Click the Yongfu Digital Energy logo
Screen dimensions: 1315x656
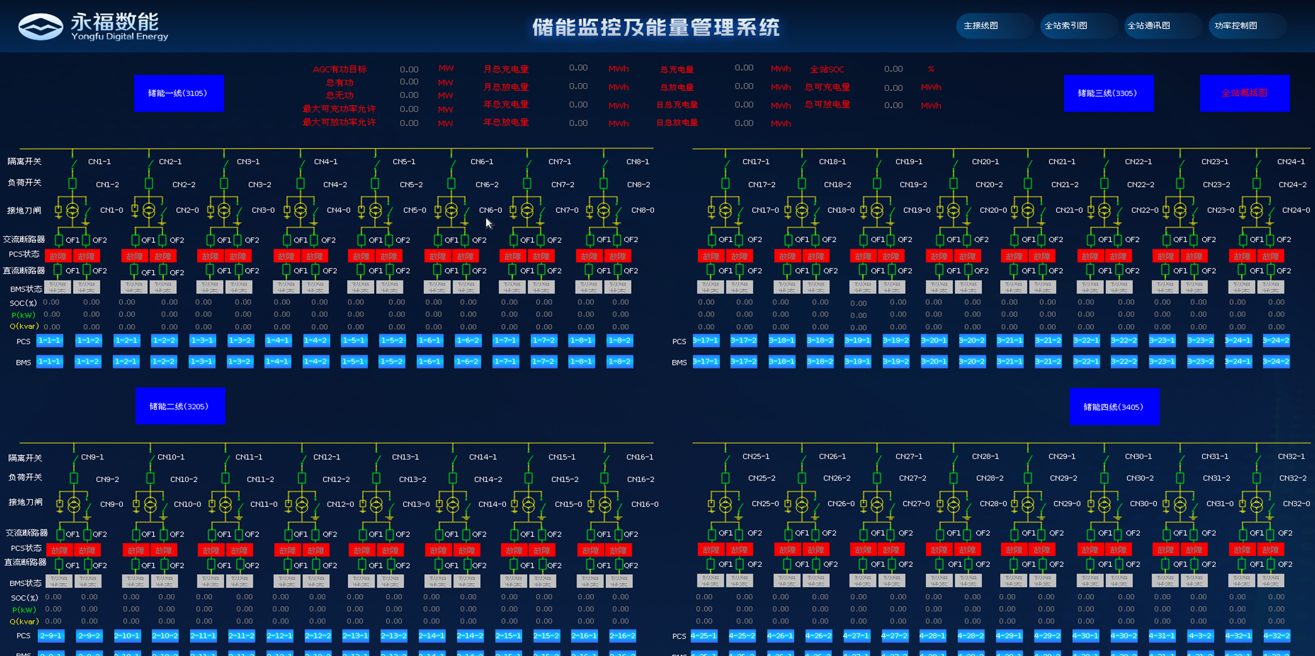41,27
